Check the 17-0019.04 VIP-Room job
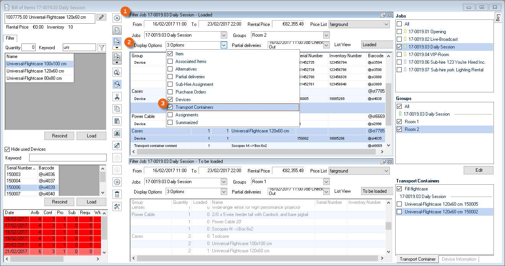Image resolution: width=505 pixels, height=266 pixels. (x=399, y=55)
